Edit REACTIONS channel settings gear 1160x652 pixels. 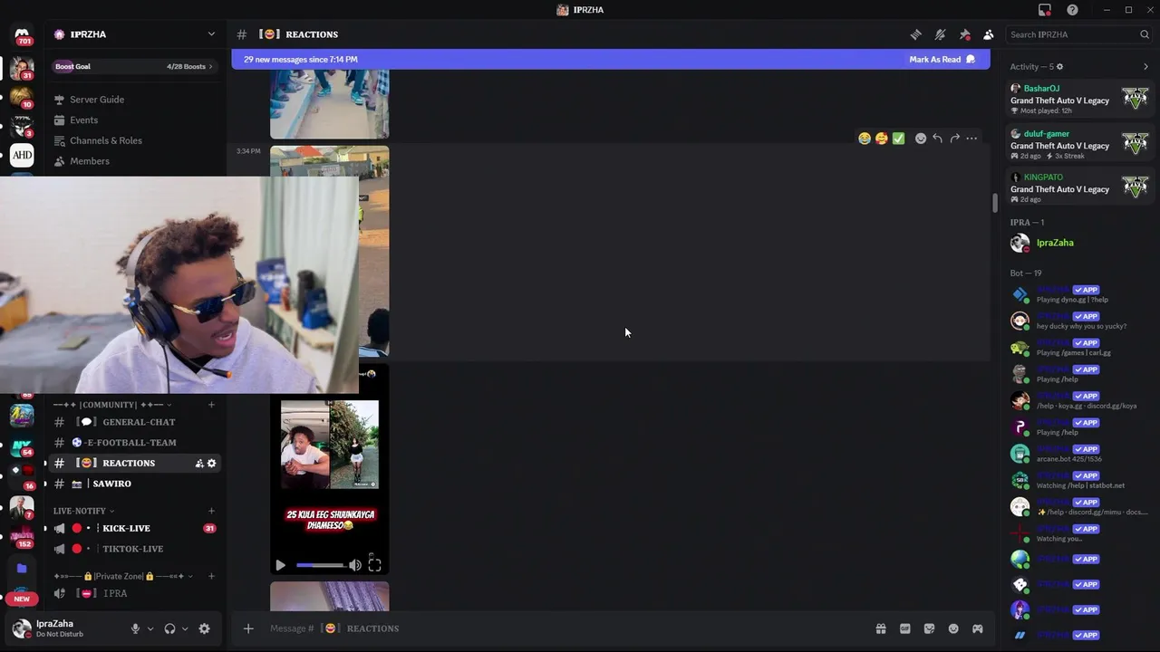[212, 464]
